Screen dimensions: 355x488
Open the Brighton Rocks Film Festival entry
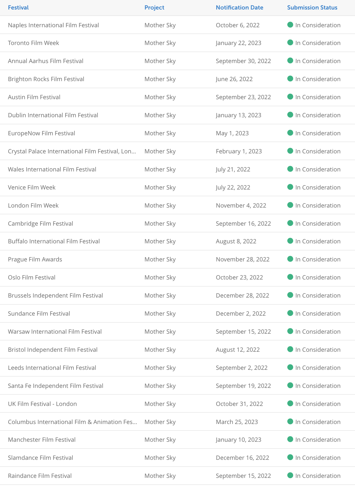click(x=46, y=79)
